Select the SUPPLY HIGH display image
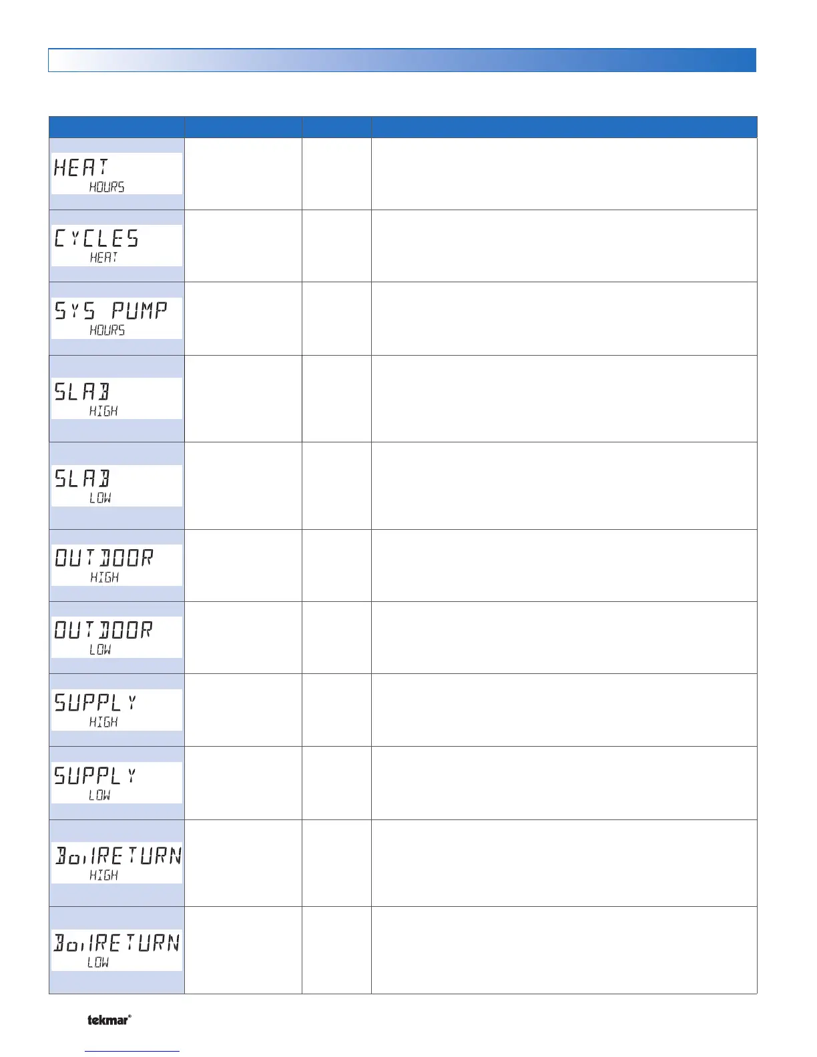The height and width of the screenshot is (1057, 817). click(116, 710)
